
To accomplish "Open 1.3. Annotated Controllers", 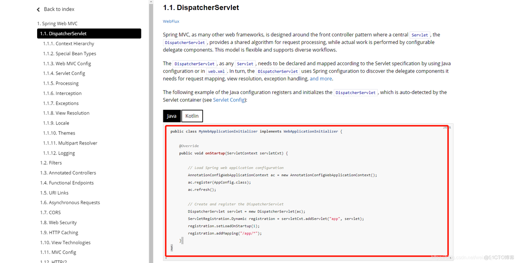I will point(68,173).
